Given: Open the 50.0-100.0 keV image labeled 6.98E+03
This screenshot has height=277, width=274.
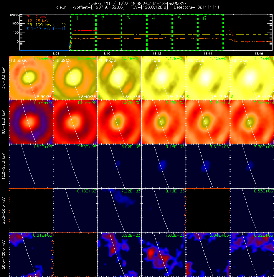Looking at the screenshot, I should point(119,254).
